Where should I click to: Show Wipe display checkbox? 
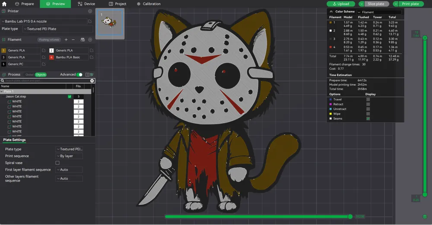point(368,114)
